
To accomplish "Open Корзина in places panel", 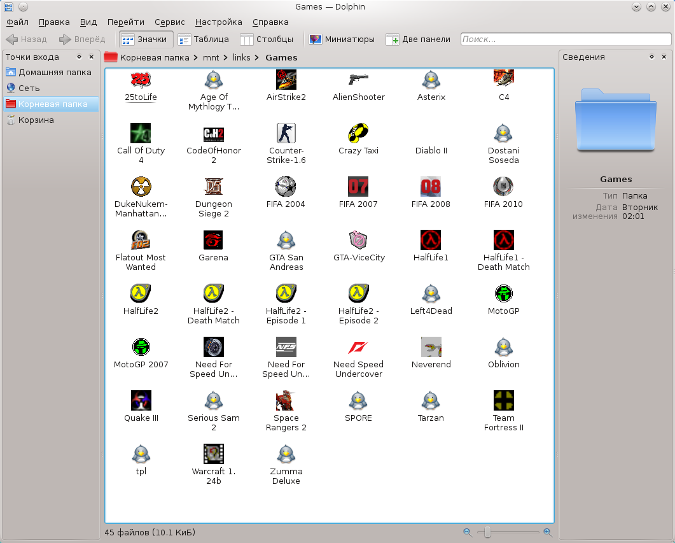I will click(x=51, y=120).
